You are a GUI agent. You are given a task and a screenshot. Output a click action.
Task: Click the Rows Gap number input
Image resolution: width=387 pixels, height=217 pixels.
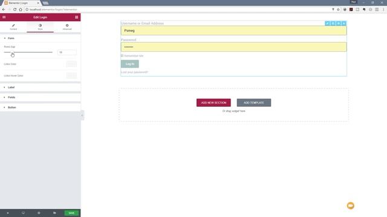[x=67, y=52]
